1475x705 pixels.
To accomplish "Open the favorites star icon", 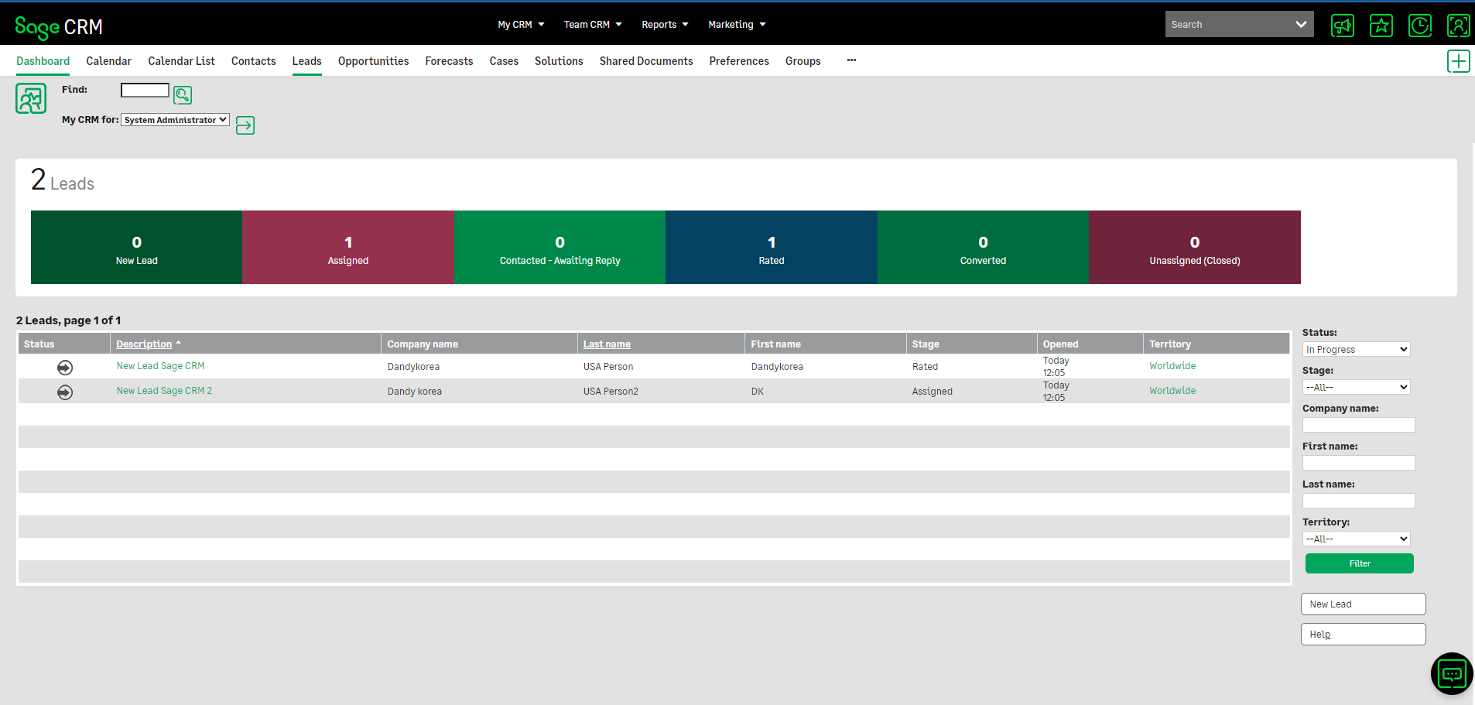I will tap(1381, 26).
